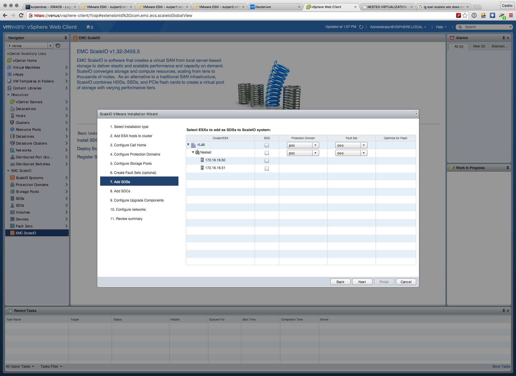Open the Help menu
Screen dimensions: 516x376
pos(441,27)
